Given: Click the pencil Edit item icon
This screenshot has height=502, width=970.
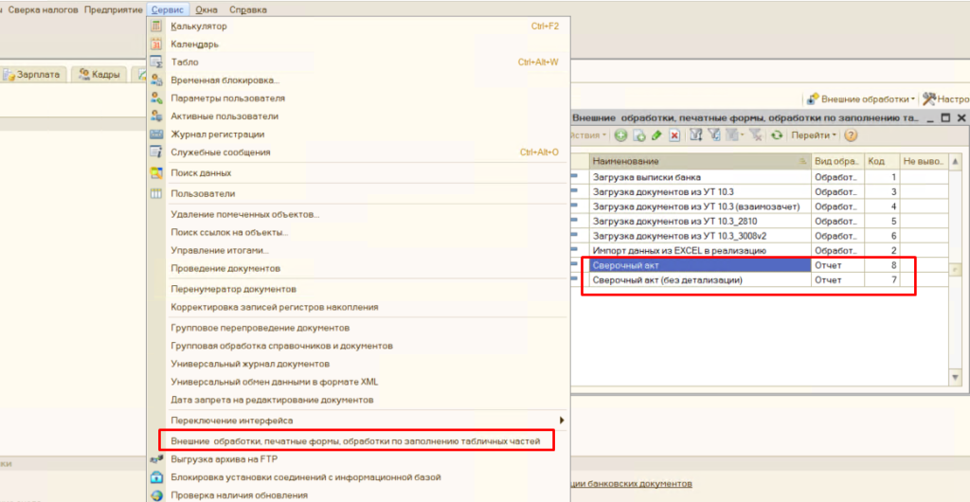Looking at the screenshot, I should coord(656,135).
